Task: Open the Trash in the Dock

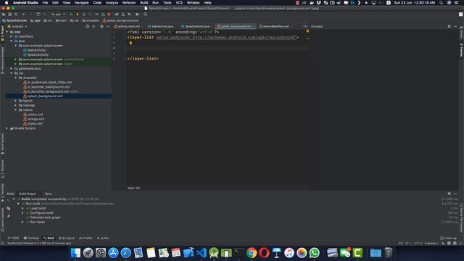Action: 389,253
